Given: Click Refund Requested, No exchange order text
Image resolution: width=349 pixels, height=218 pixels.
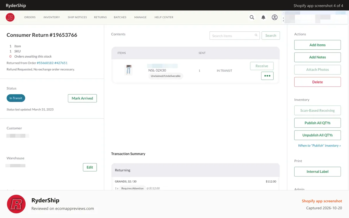Looking at the screenshot, I should (x=41, y=69).
